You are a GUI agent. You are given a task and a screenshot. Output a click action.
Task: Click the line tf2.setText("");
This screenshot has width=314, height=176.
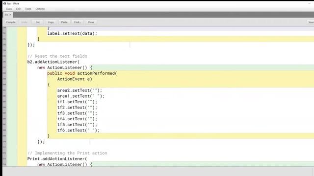point(77,108)
